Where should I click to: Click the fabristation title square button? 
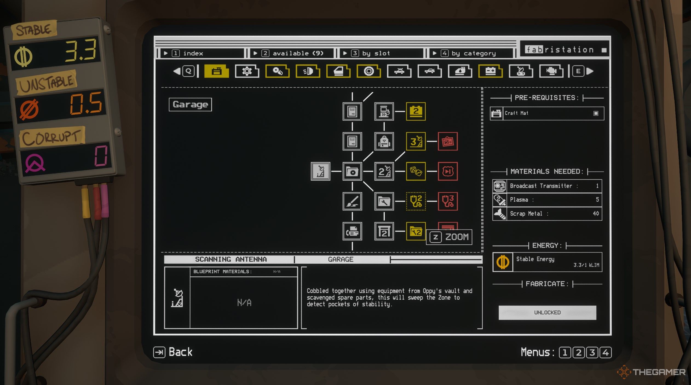pos(604,50)
